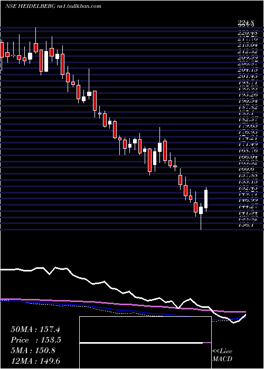Click the first red candlestick at chart start
264x369 pixels.
(x=2, y=50)
